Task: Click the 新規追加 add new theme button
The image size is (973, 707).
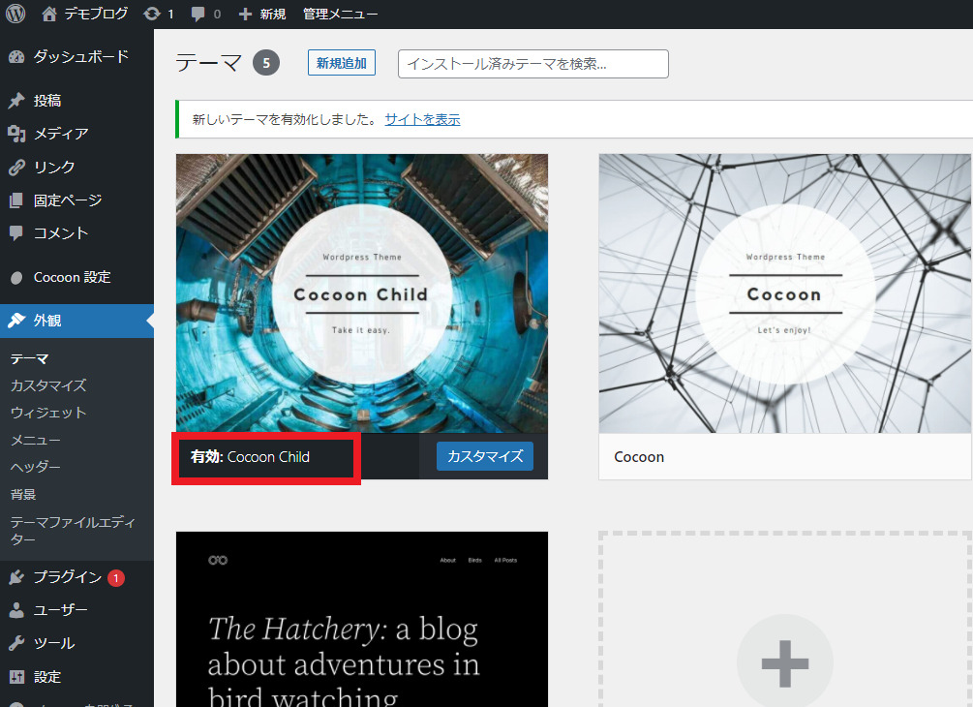Action: click(x=341, y=63)
